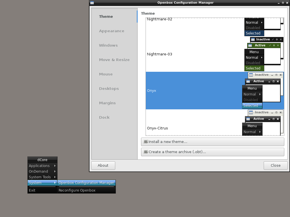Open the Appearance tab
This screenshot has height=217, width=290.
112,31
